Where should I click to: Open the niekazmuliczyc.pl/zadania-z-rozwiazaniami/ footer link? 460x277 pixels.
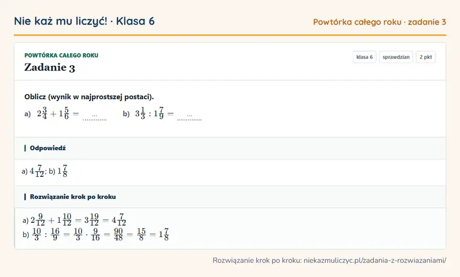(375, 260)
